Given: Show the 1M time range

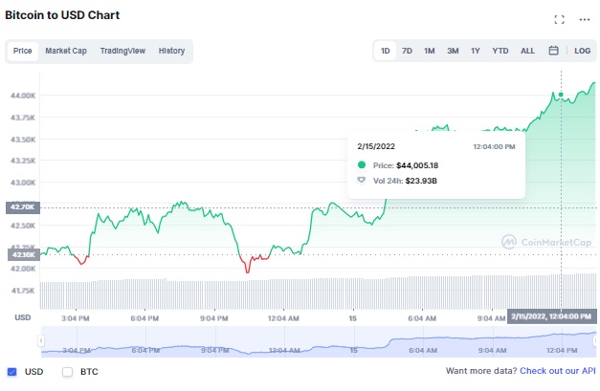Looking at the screenshot, I should point(430,51).
